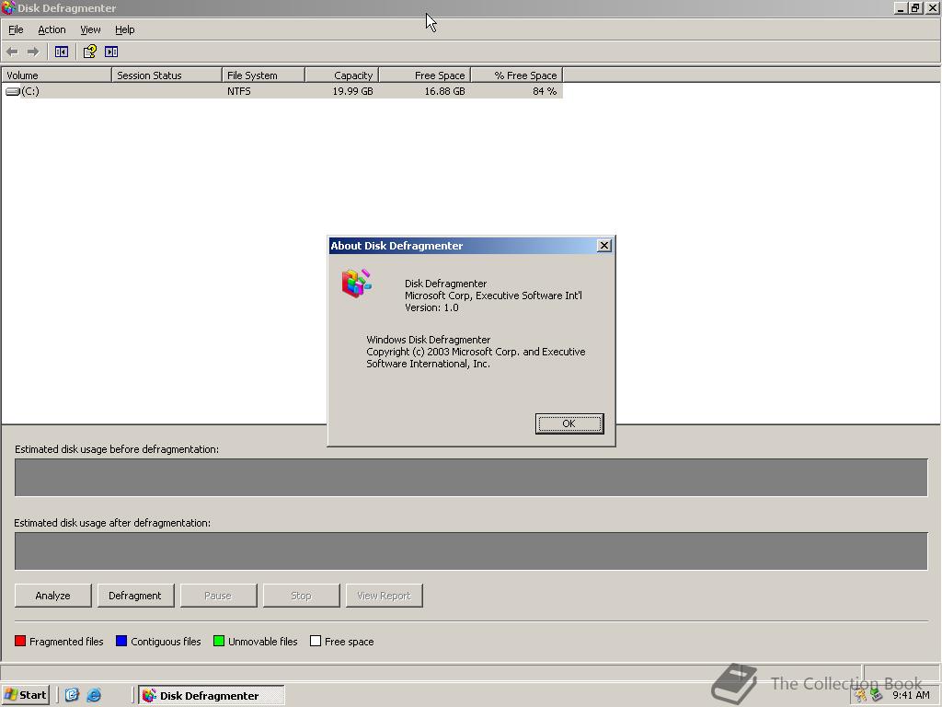This screenshot has height=707, width=942.
Task: Click the Pause button
Action: click(218, 596)
